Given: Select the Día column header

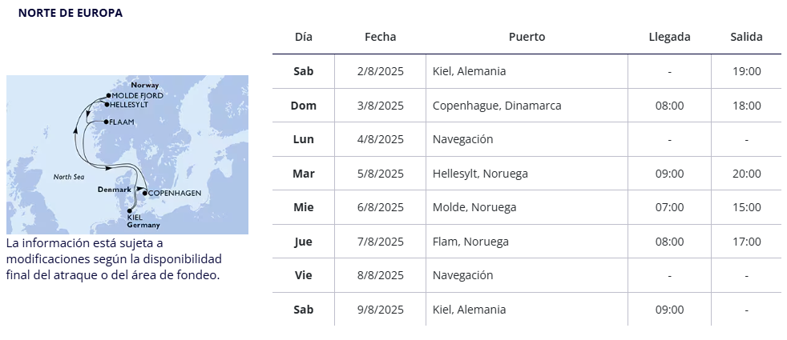Looking at the screenshot, I should click(x=304, y=37).
